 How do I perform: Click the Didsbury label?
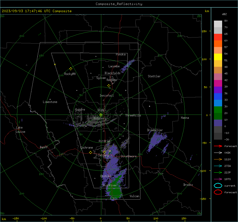pos(100,118)
